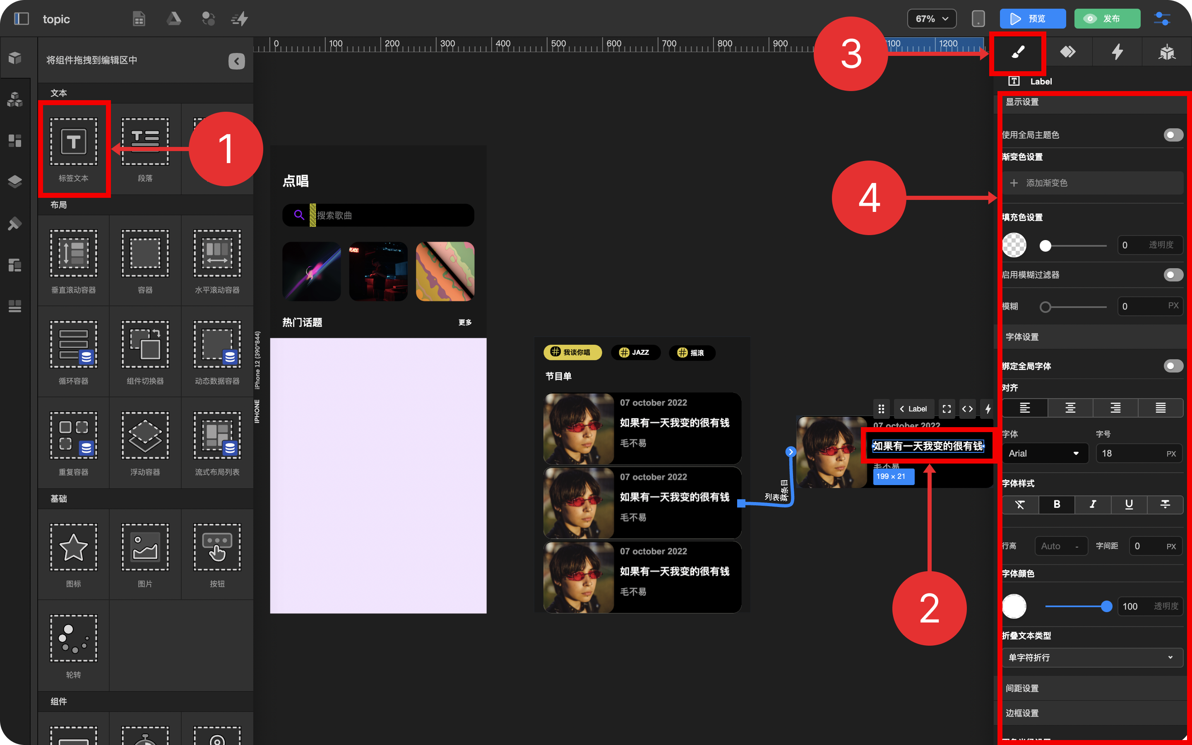
Task: Switch to the lightning events tab
Action: tap(1117, 52)
